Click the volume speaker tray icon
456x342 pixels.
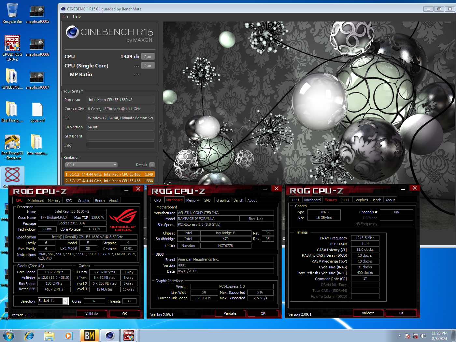click(x=423, y=336)
